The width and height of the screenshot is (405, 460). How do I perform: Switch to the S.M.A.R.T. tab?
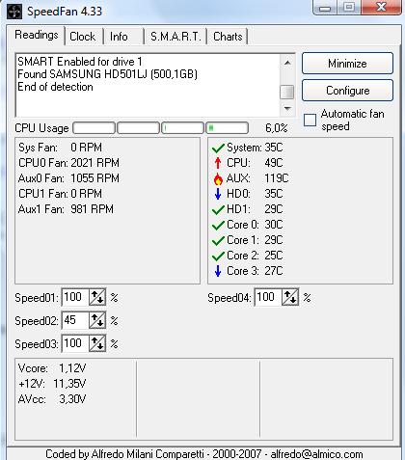(x=175, y=37)
